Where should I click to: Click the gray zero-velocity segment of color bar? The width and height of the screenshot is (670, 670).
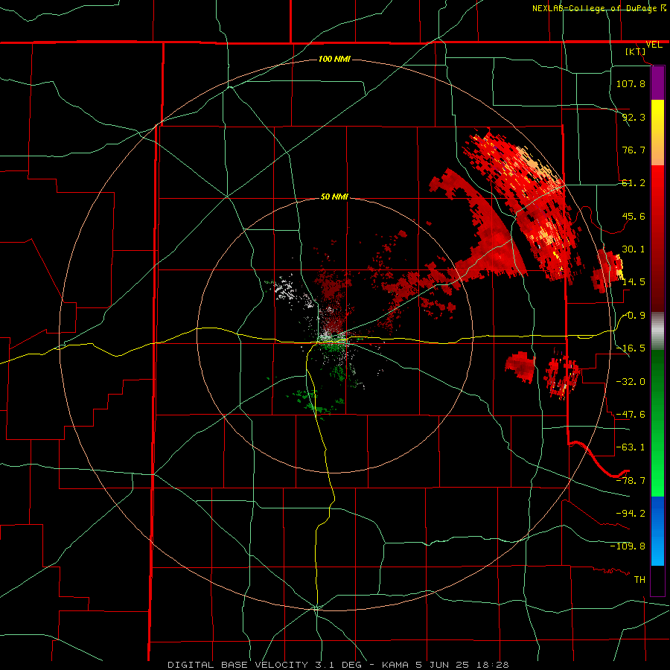657,331
